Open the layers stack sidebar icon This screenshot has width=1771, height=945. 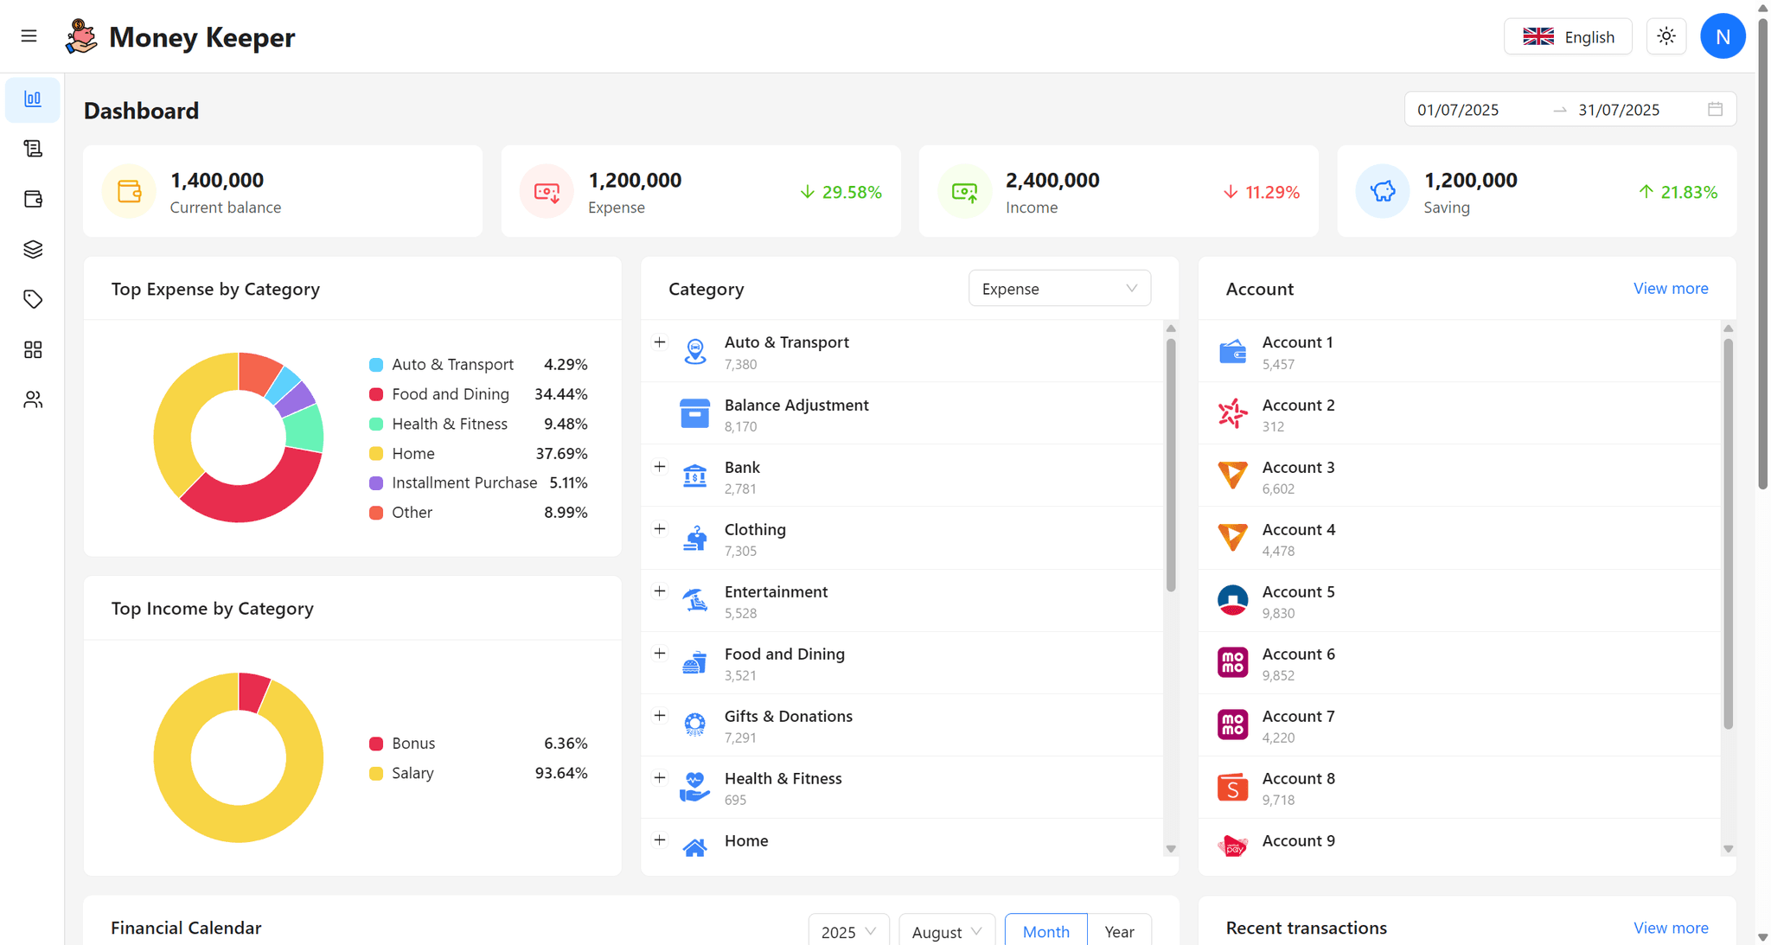tap(33, 250)
